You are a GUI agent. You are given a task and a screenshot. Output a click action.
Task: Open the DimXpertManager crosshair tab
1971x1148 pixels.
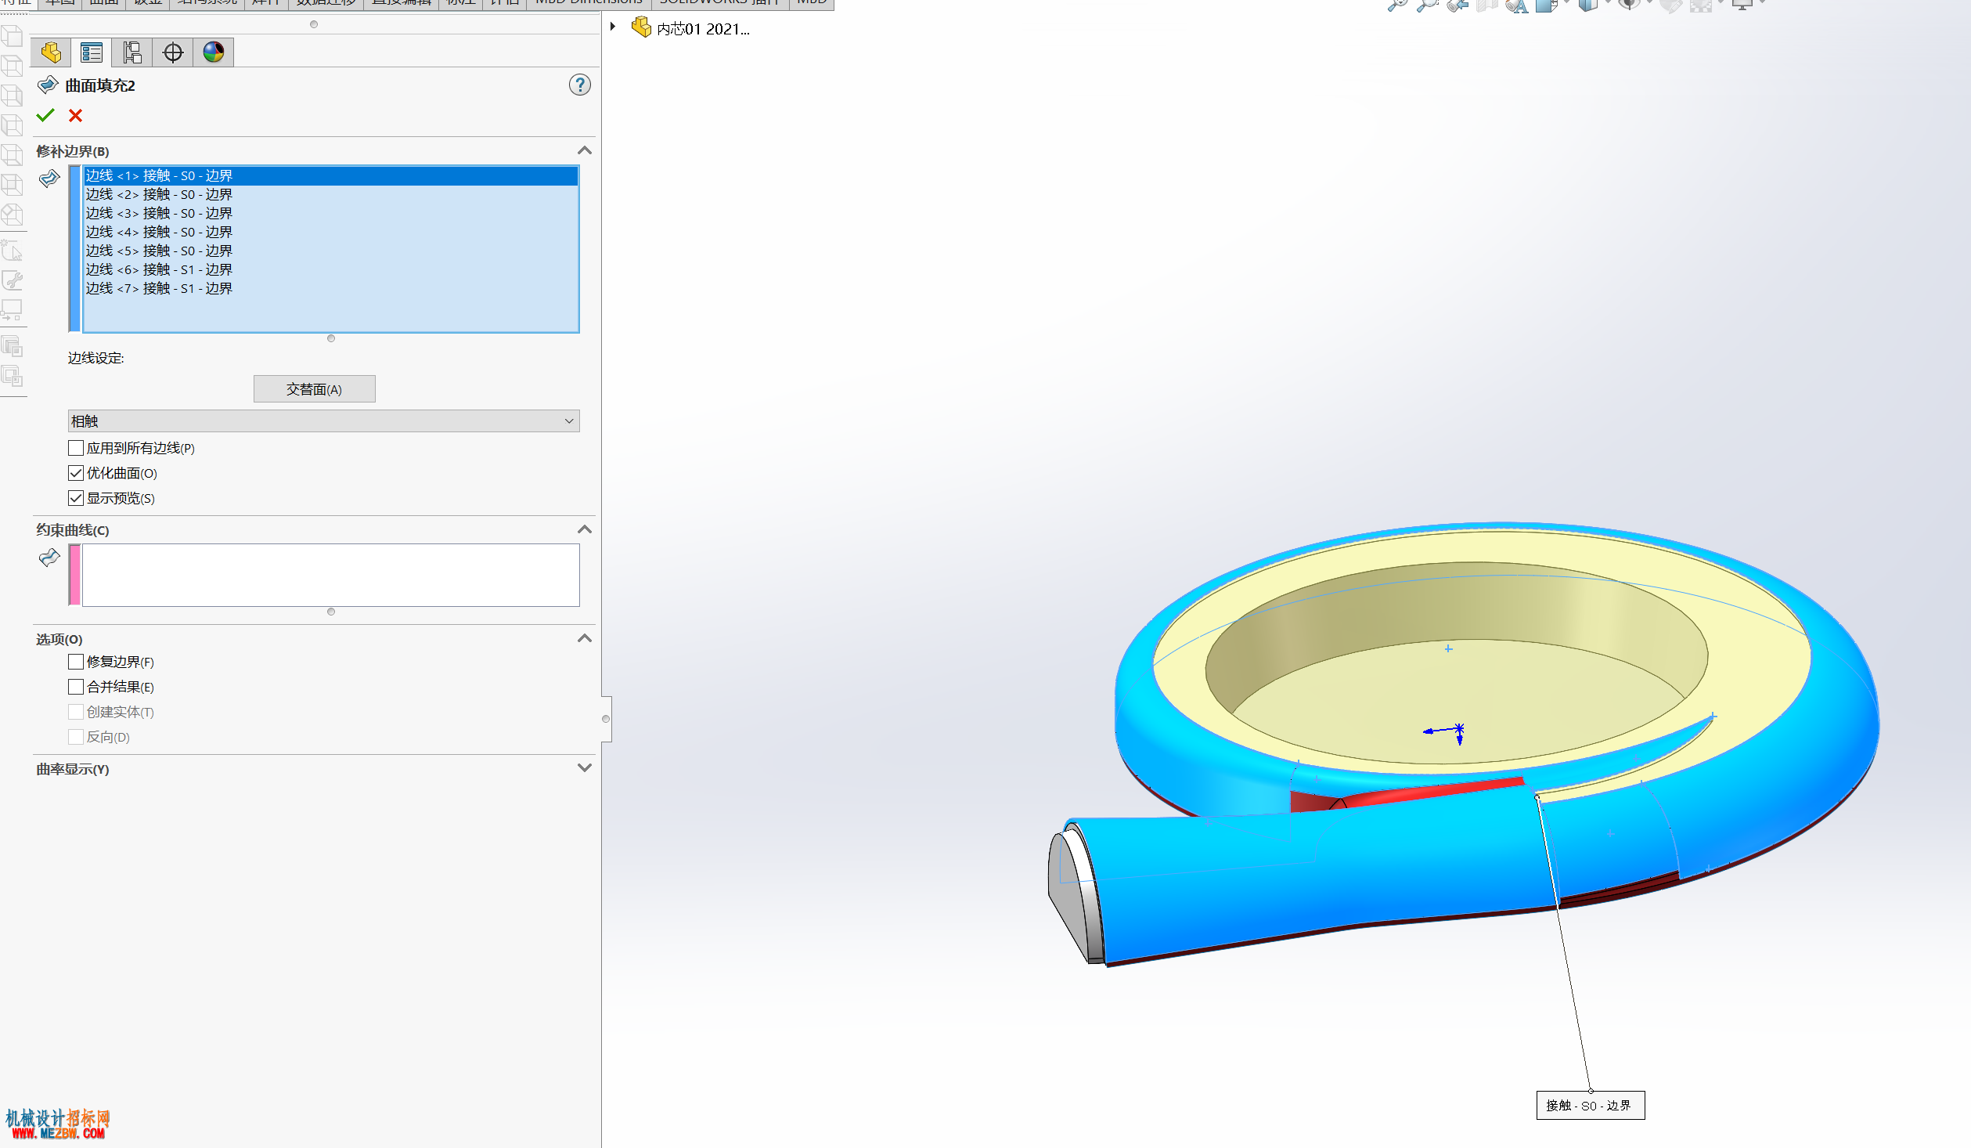(x=173, y=52)
